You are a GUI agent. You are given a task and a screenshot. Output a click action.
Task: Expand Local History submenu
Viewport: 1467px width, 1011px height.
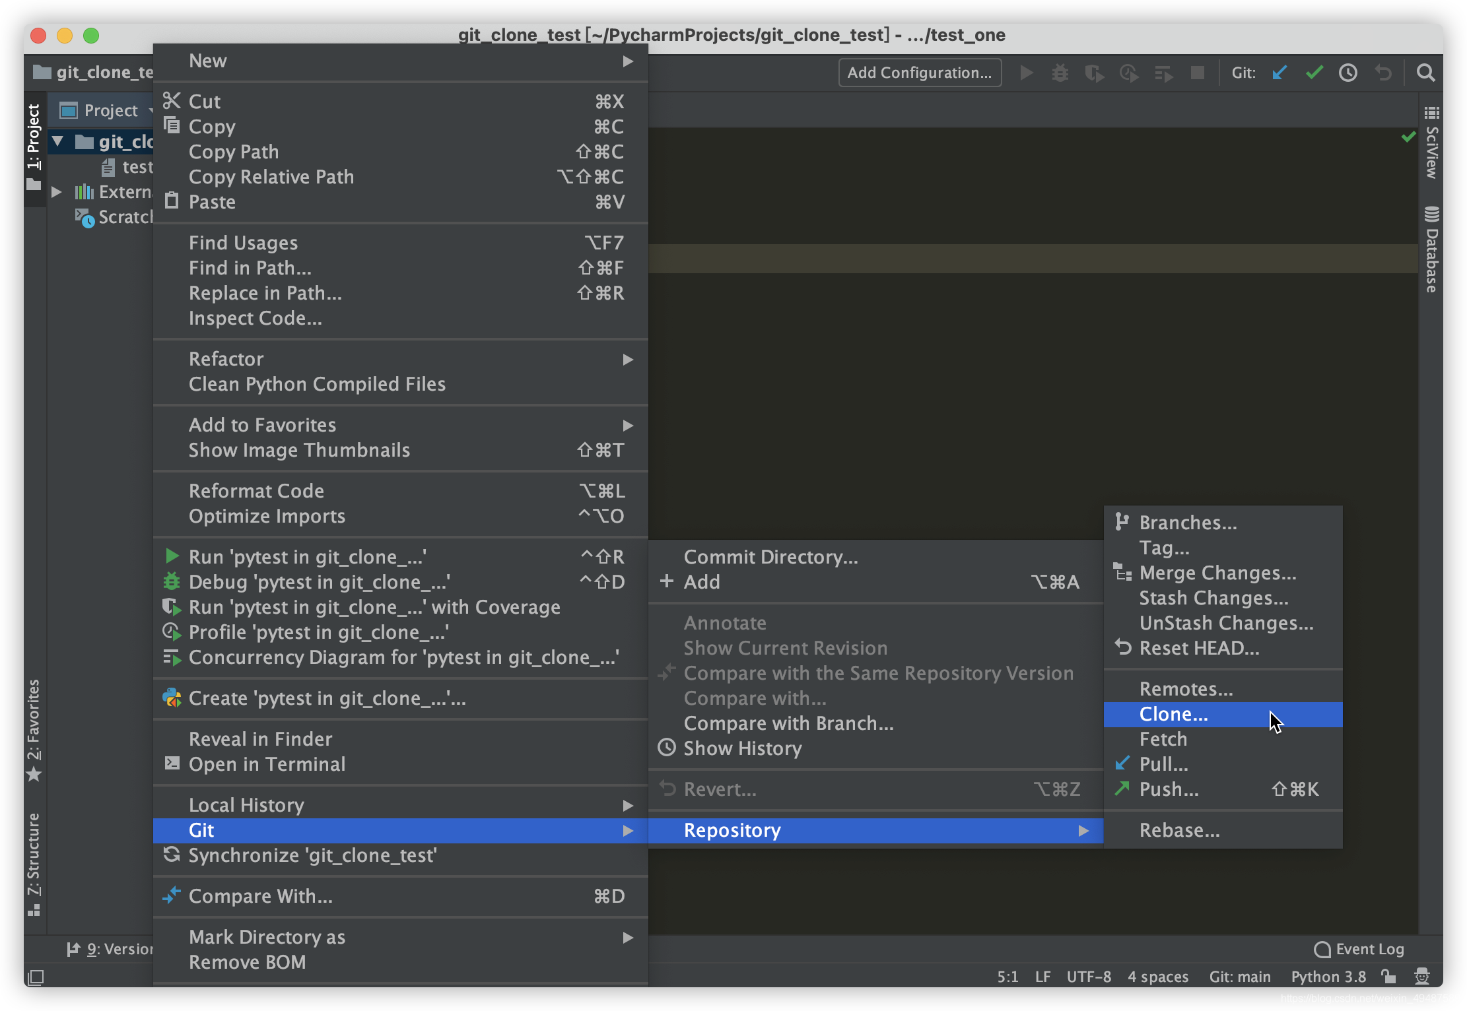click(400, 805)
